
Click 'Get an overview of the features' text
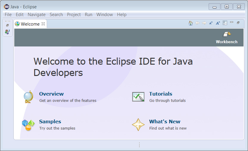click(68, 100)
